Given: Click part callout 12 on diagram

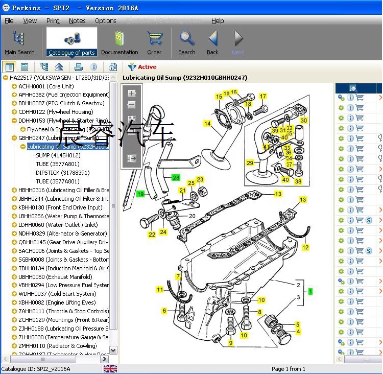Looking at the screenshot, I should 305,247.
